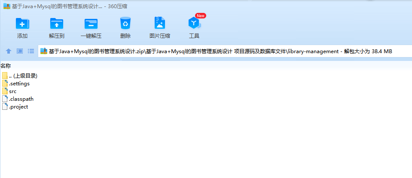The height and width of the screenshot is (178, 412).
Task: Select the ".project" file name
Action: coord(18,107)
